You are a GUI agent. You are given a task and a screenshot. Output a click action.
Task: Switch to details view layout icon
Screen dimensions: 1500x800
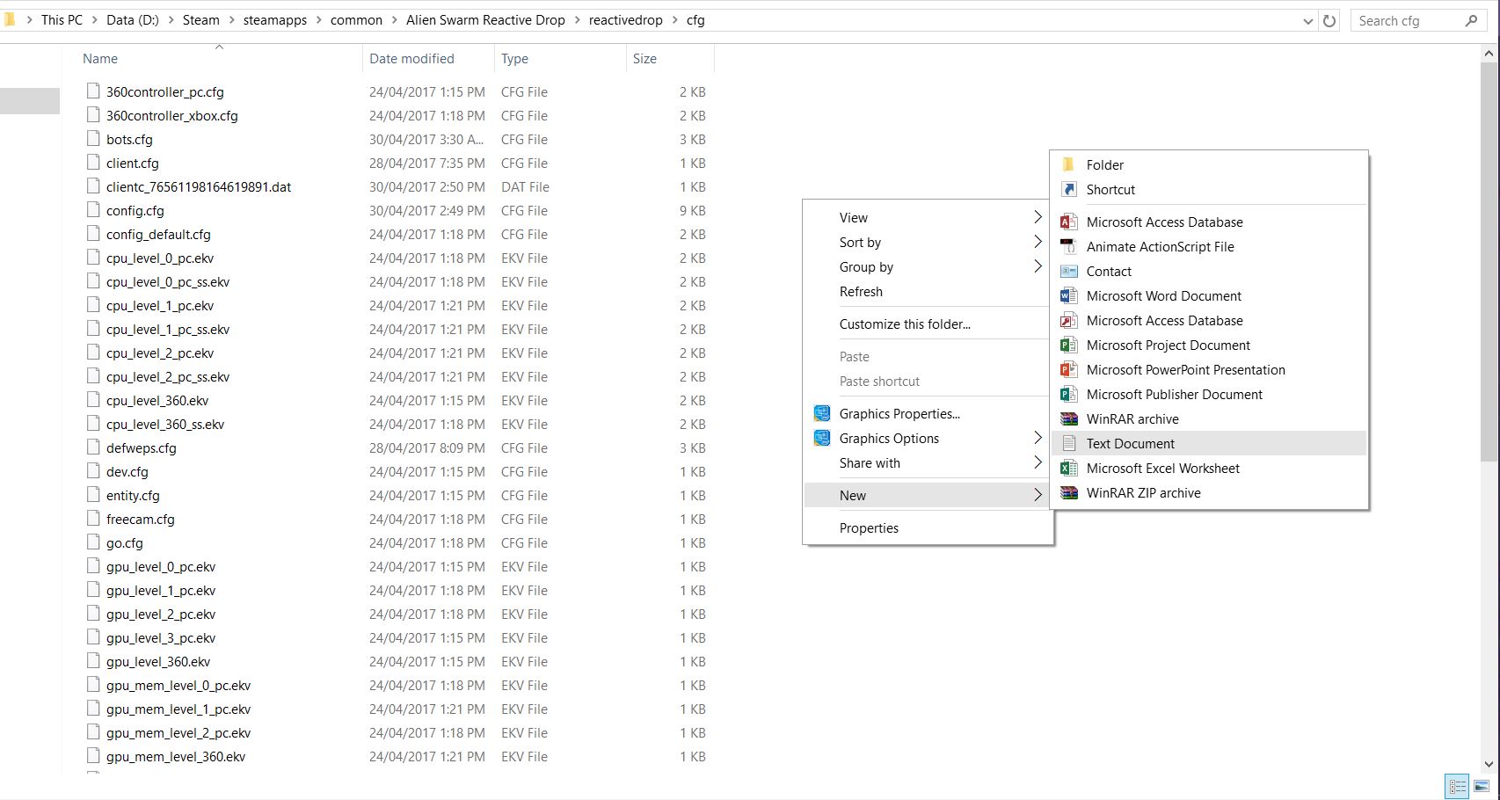(1457, 787)
